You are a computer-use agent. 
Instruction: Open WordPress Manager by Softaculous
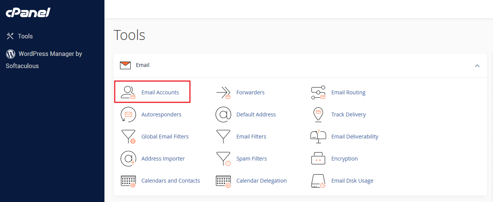[x=44, y=60]
